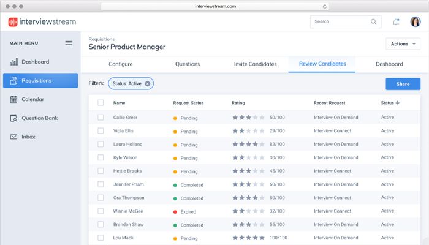Open Dashboard from the sidebar

[x=35, y=62]
